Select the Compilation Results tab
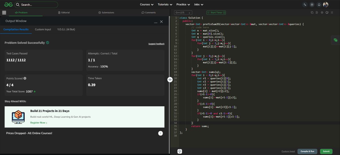This screenshot has width=340, height=155. point(16,29)
